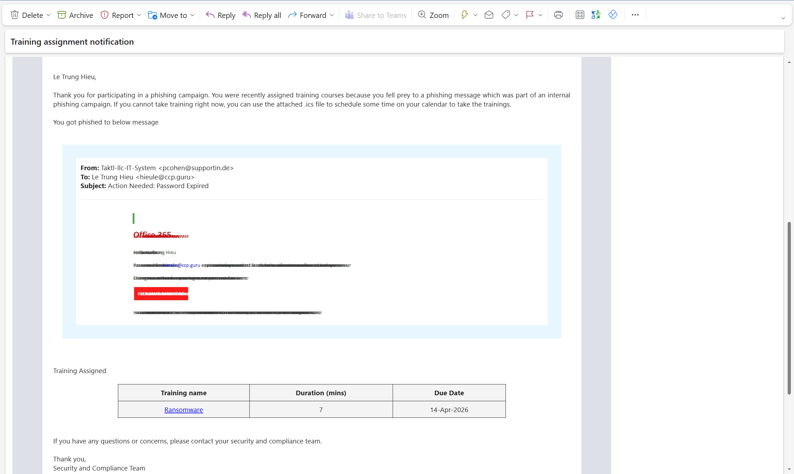Open the Ransomware training link
This screenshot has width=794, height=474.
(x=183, y=410)
